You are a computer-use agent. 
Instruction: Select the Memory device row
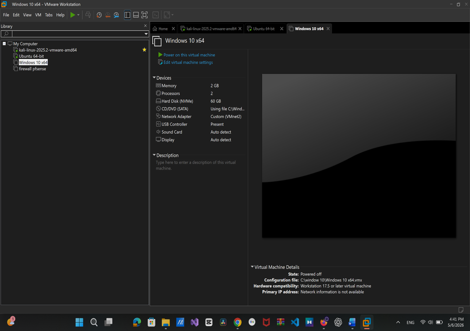tap(200, 86)
